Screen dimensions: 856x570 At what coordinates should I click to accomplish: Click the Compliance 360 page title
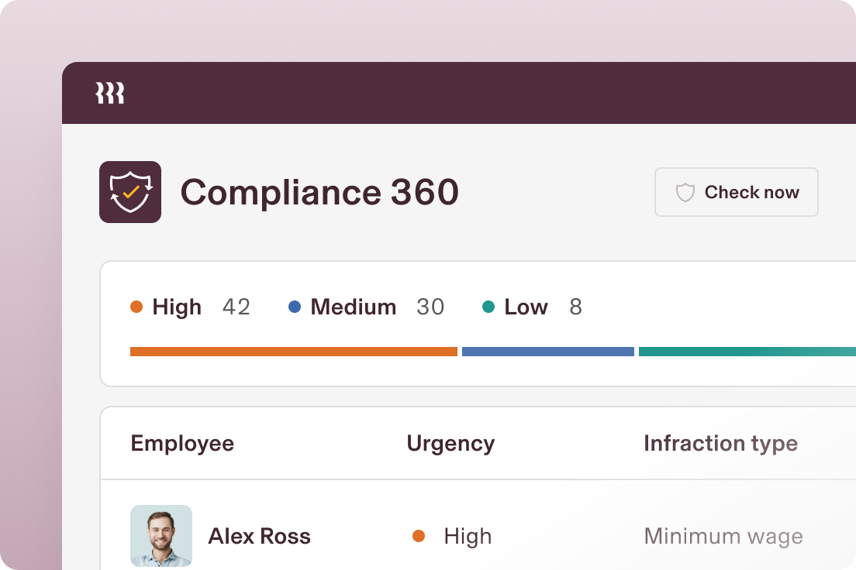[x=319, y=192]
